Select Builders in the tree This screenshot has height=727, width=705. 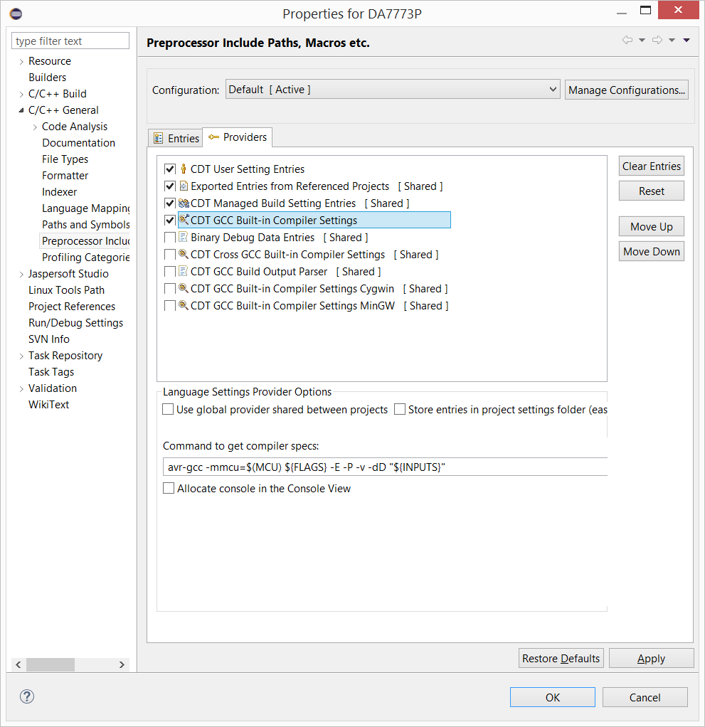tap(48, 78)
